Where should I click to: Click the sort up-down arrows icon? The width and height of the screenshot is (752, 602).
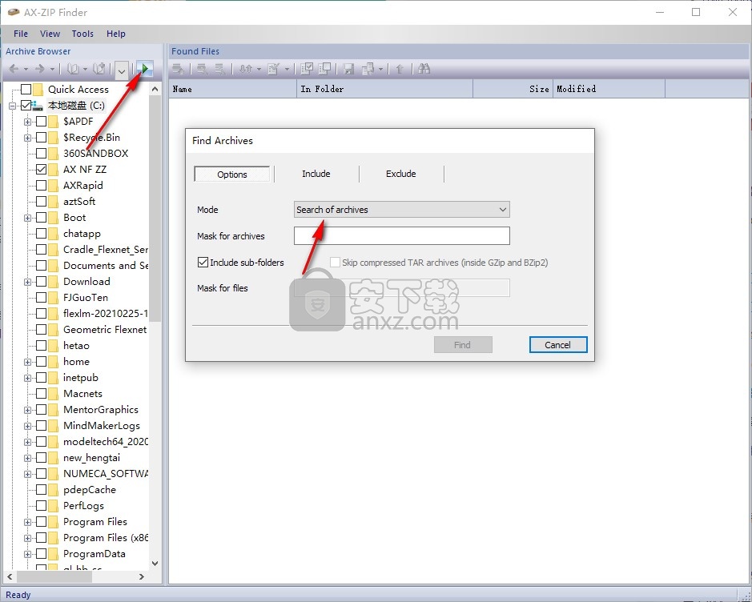(246, 70)
